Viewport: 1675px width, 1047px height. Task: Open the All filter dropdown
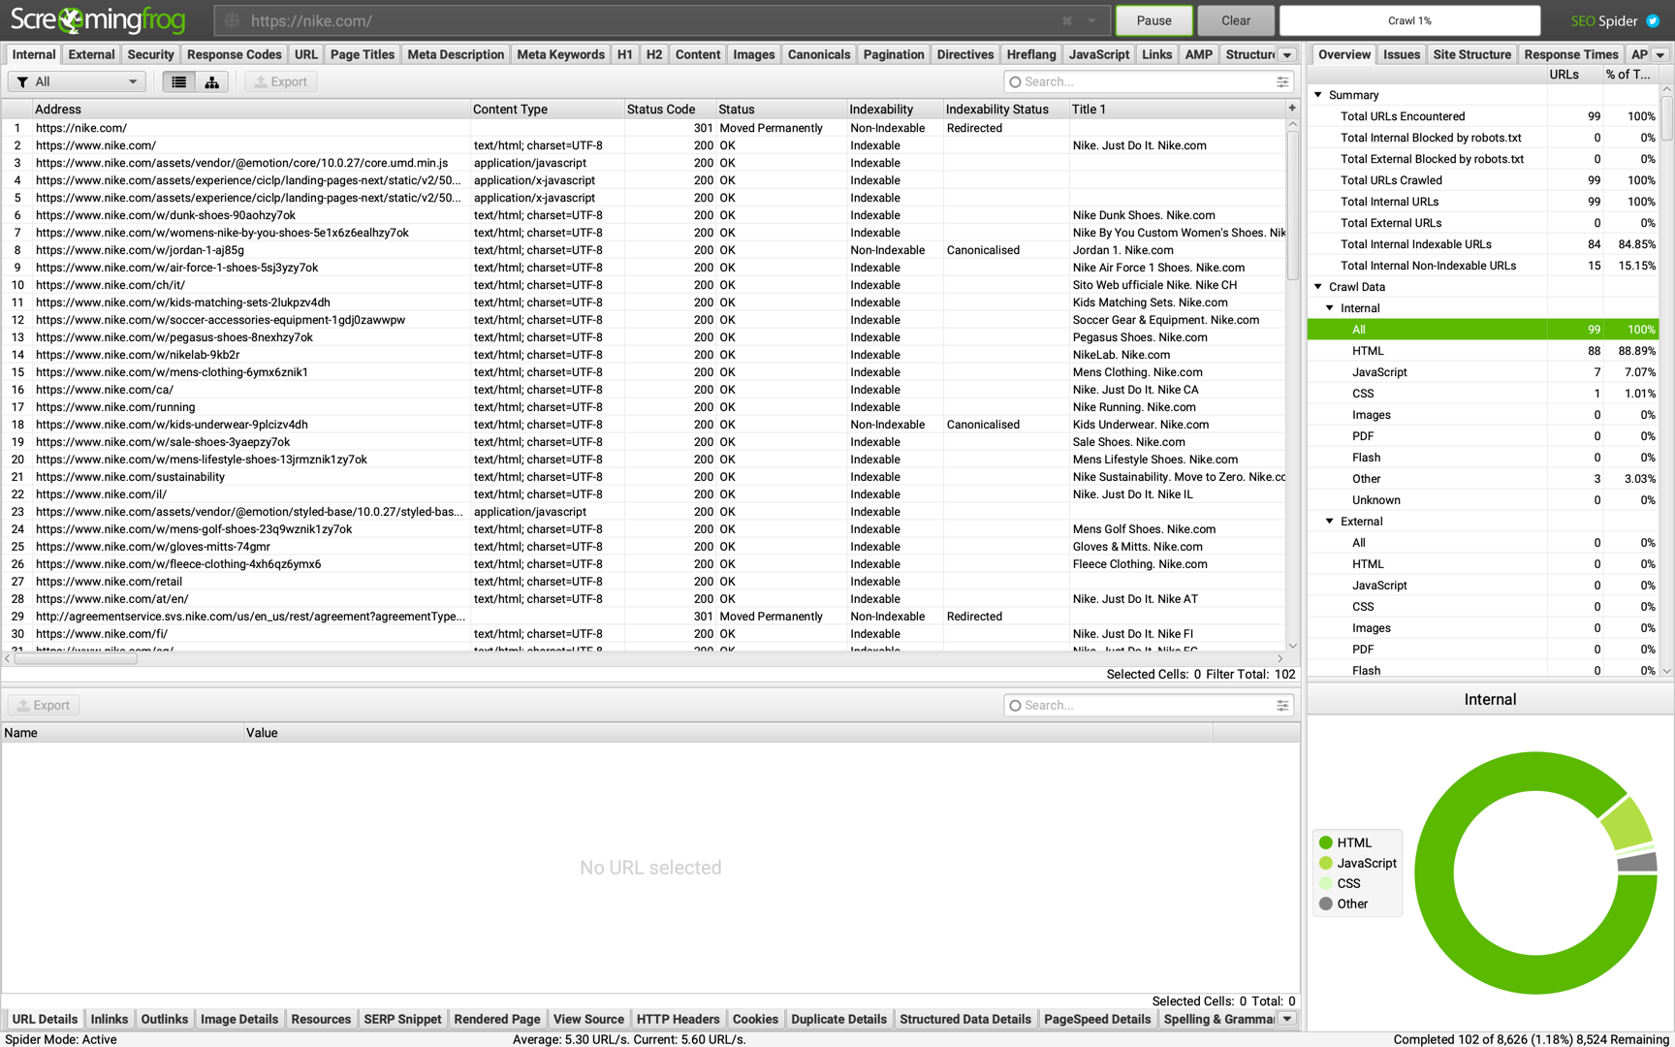tap(77, 81)
